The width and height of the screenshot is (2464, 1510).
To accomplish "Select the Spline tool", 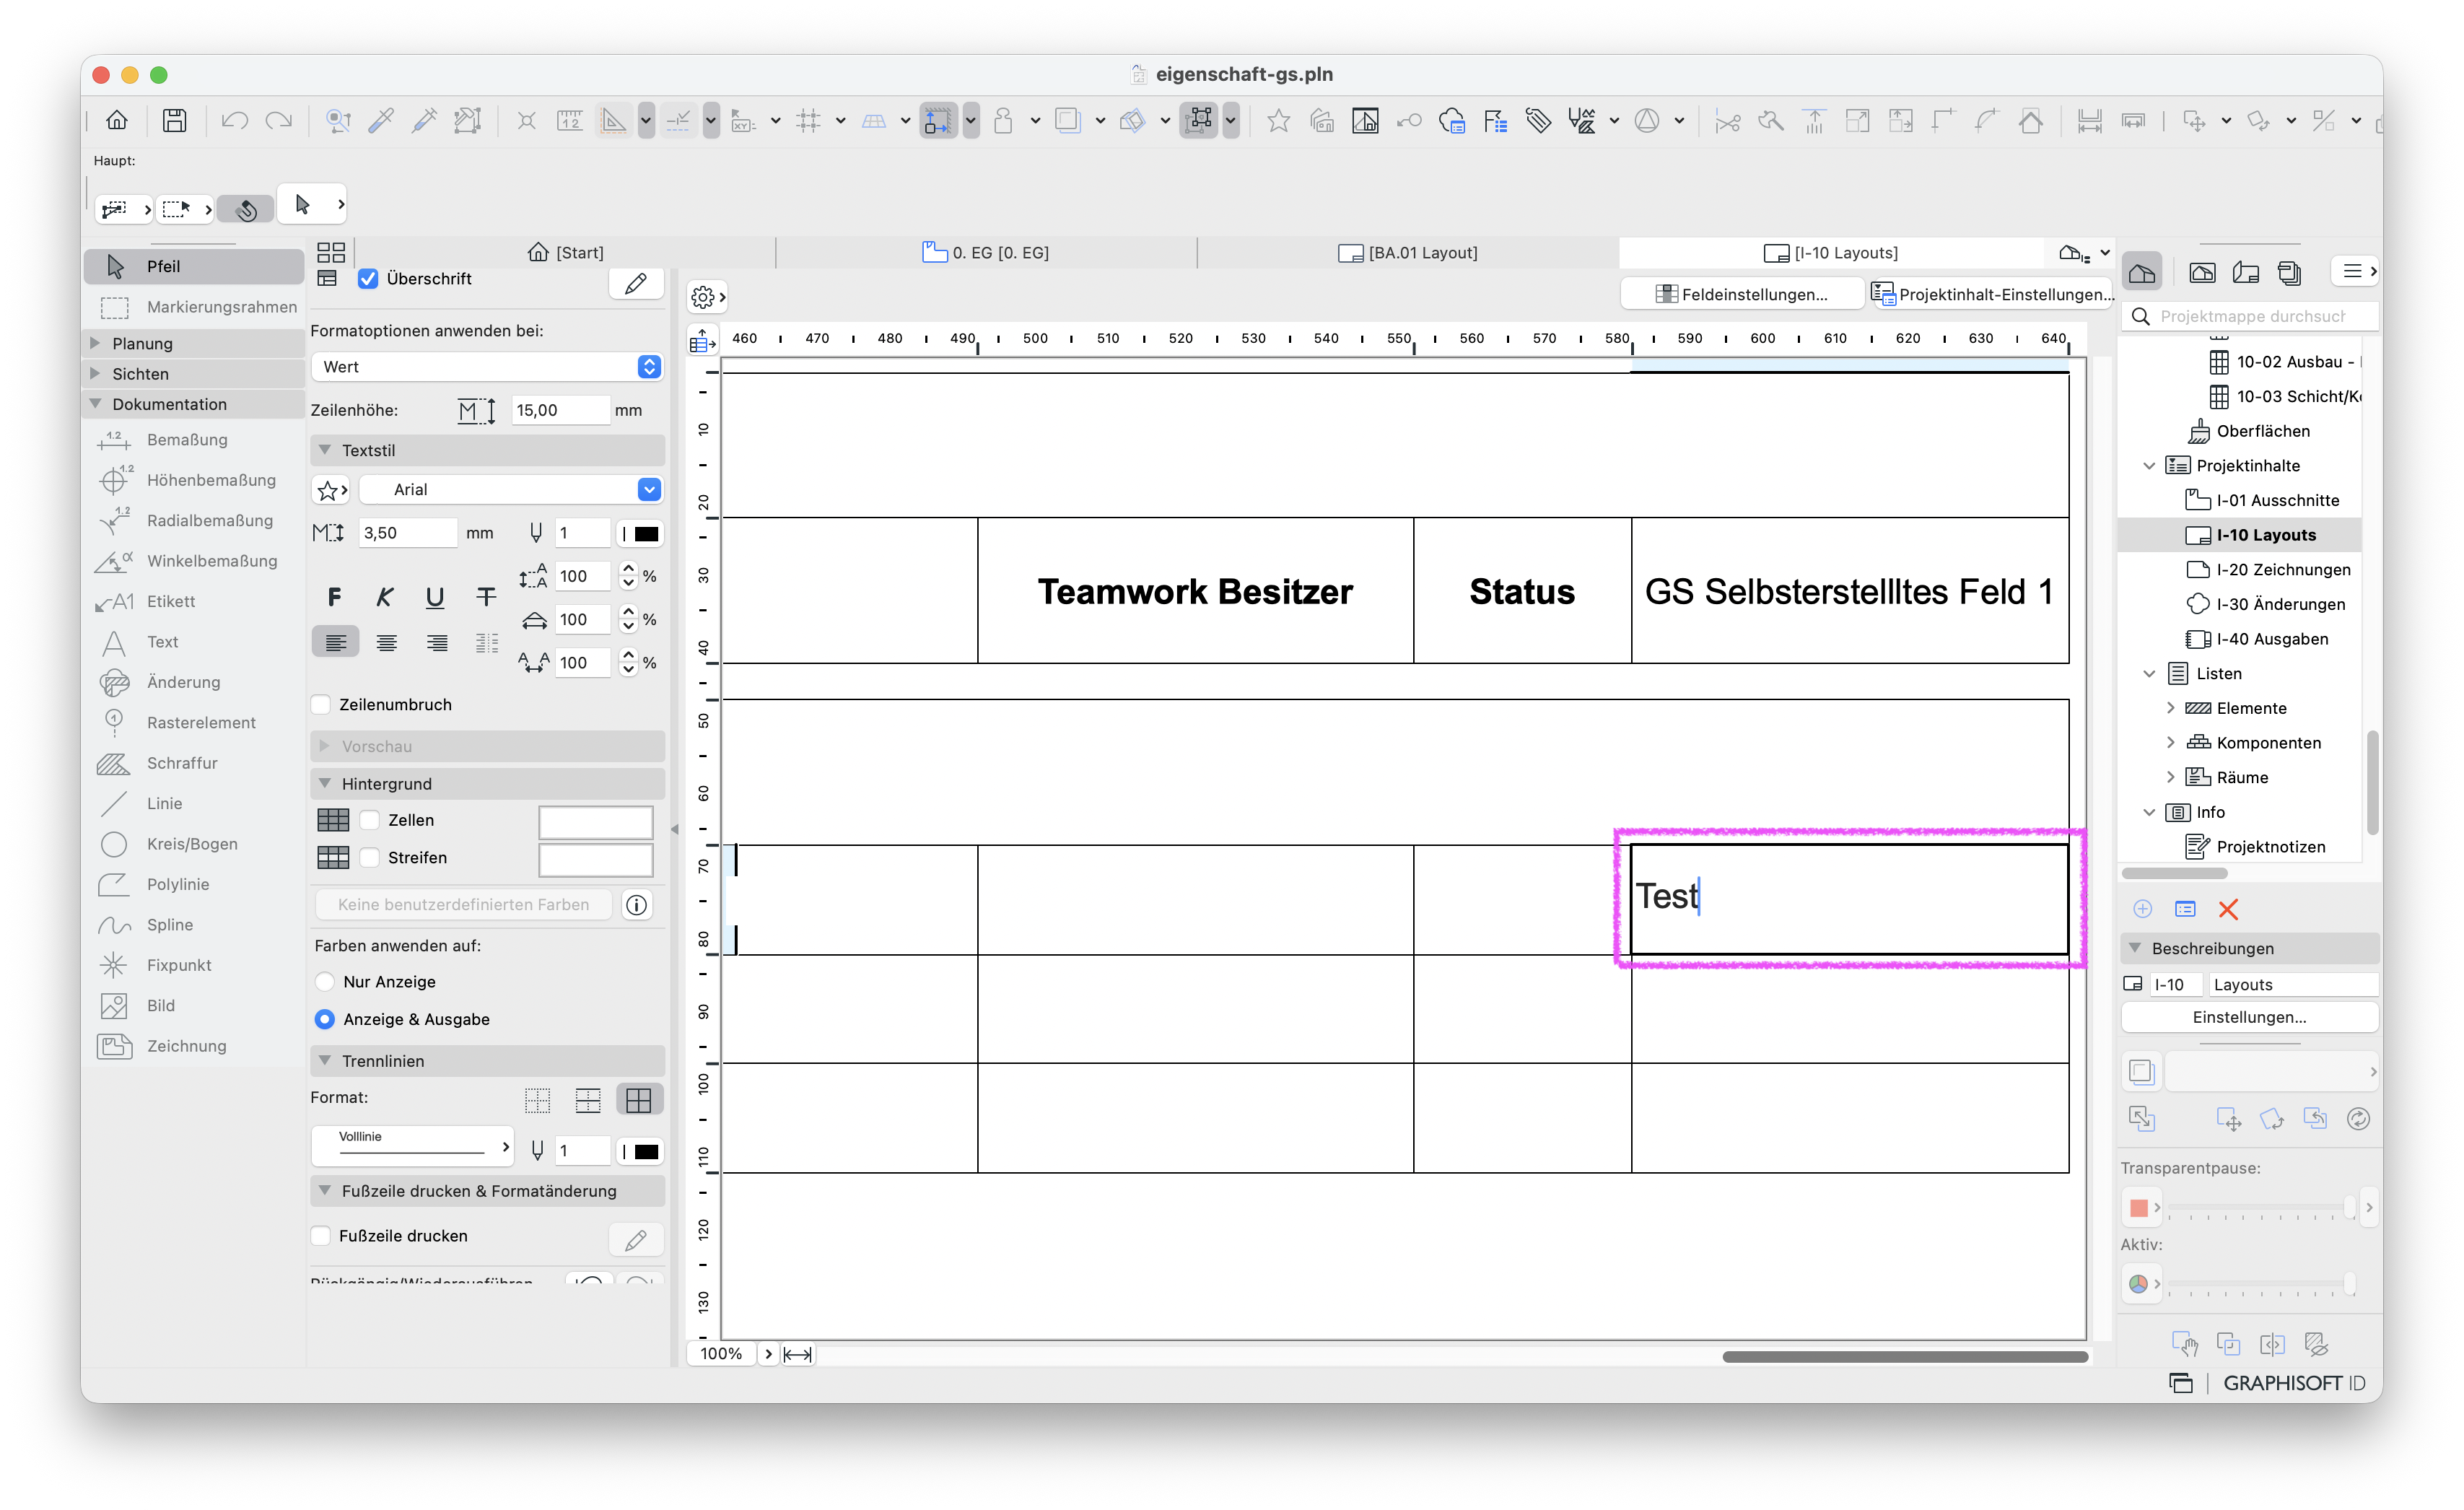I will click(x=169, y=925).
